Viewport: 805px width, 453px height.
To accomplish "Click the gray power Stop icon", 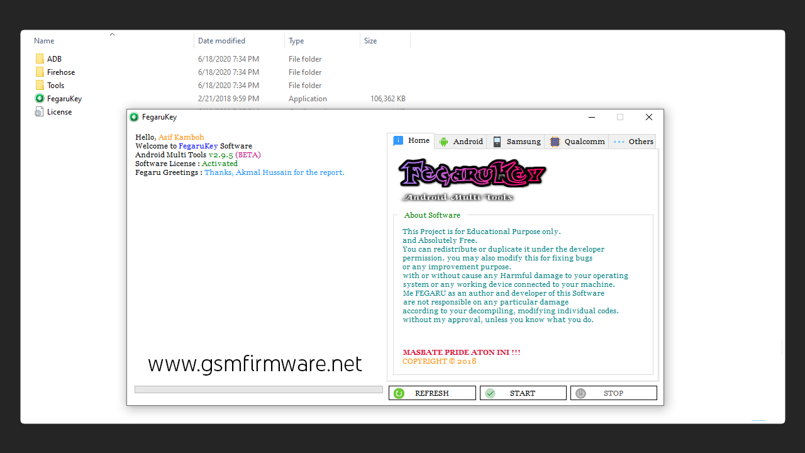I will [x=580, y=393].
